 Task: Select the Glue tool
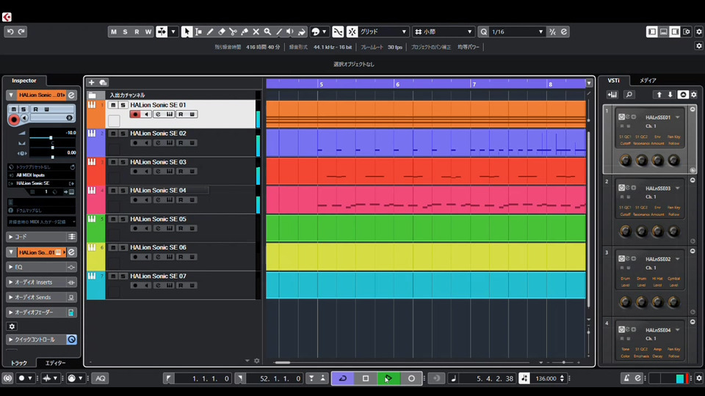click(x=245, y=32)
